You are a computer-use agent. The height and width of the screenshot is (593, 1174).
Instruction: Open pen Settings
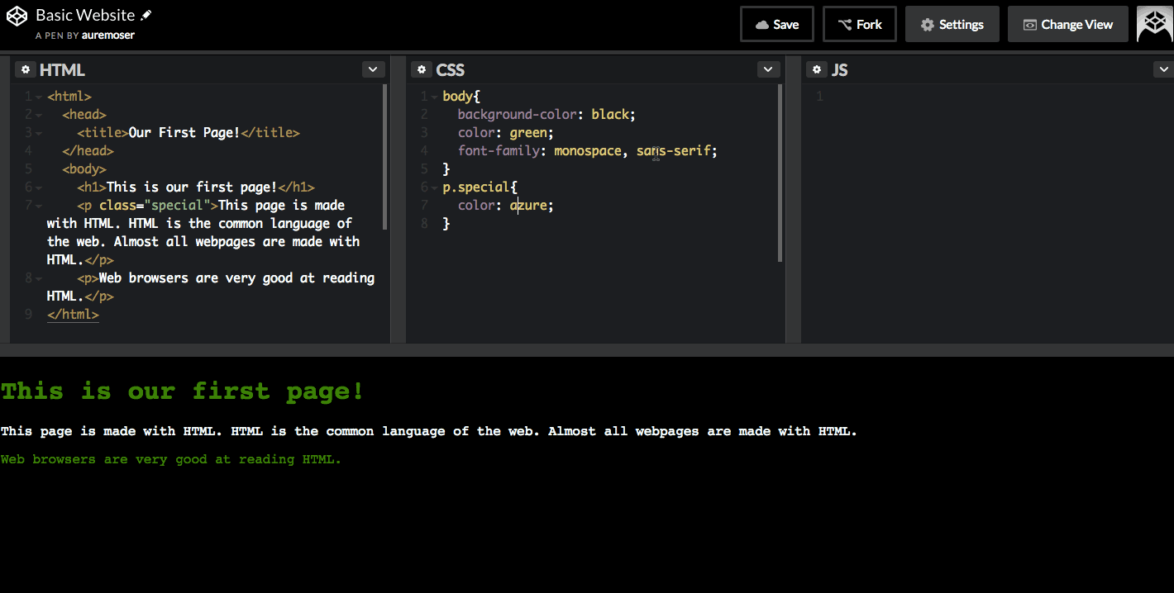(952, 25)
